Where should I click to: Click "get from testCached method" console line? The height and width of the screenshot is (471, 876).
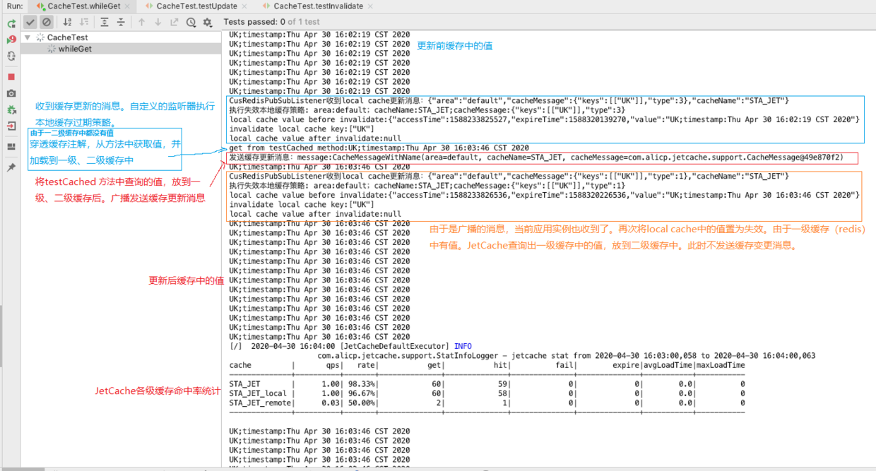(x=379, y=148)
